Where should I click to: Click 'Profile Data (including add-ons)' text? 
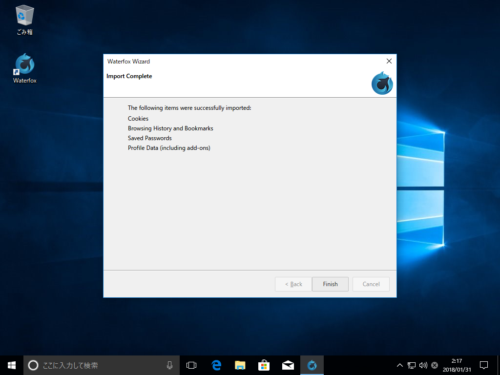click(169, 148)
